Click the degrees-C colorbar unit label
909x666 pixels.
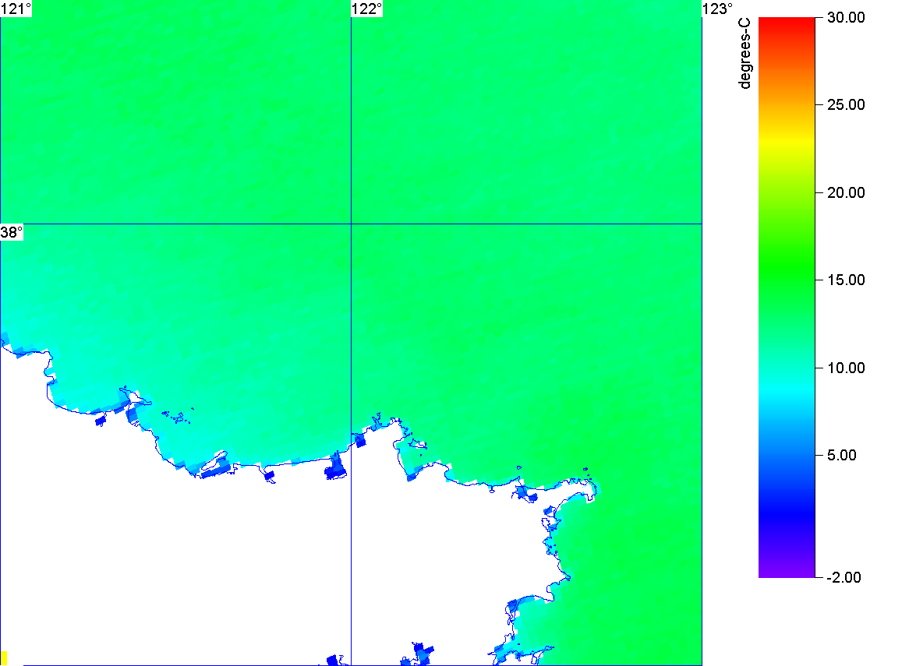coord(745,53)
